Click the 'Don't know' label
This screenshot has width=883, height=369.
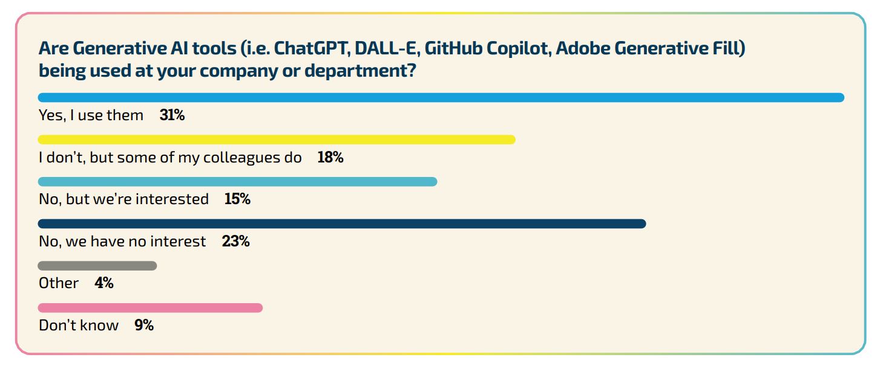pos(79,326)
